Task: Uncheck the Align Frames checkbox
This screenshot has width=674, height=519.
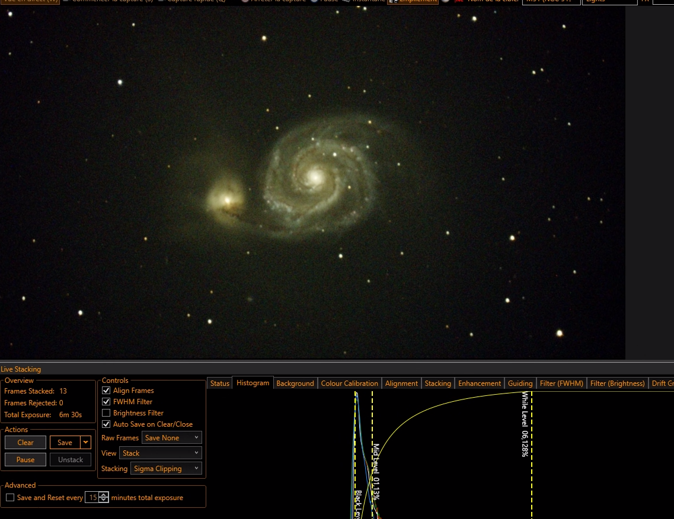Action: [106, 390]
